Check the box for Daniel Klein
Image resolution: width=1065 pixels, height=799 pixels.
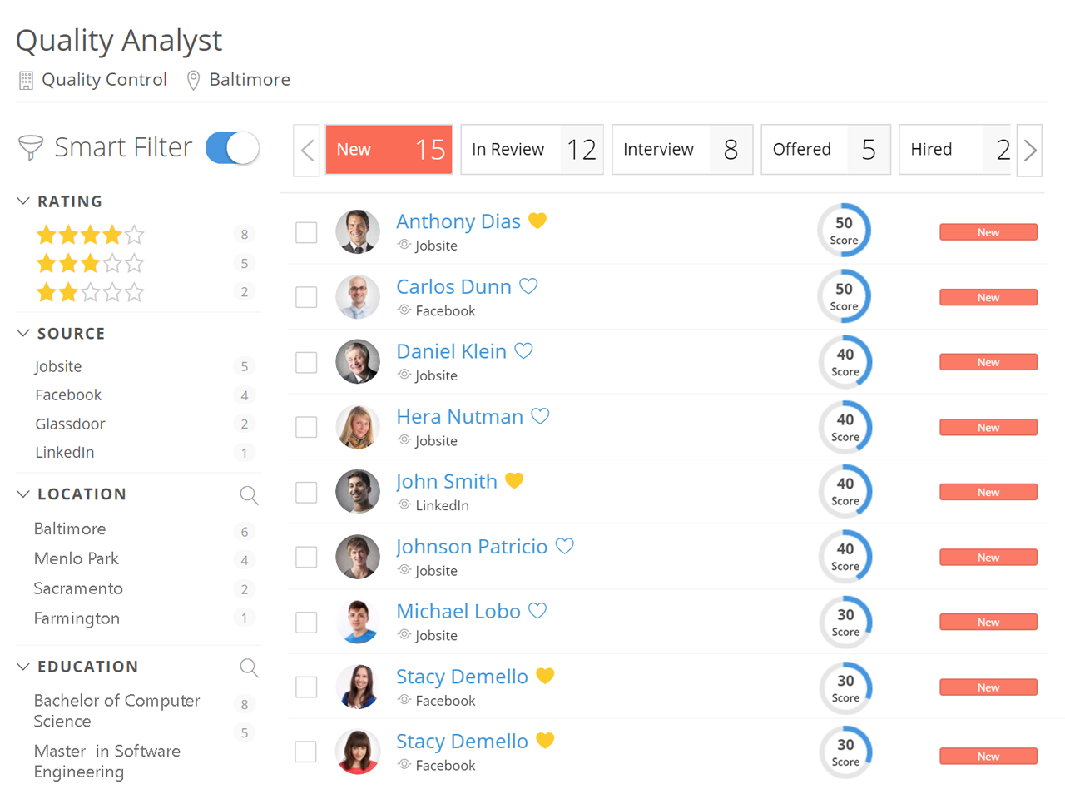307,362
